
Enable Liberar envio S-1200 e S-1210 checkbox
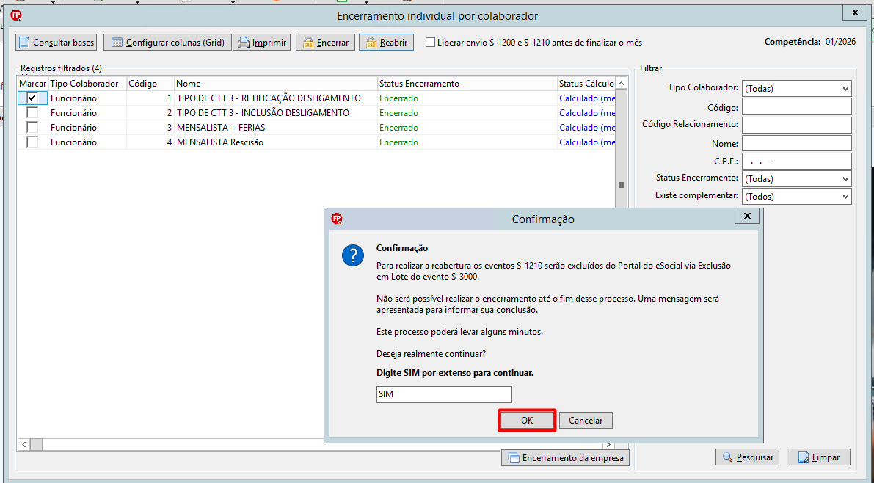430,43
